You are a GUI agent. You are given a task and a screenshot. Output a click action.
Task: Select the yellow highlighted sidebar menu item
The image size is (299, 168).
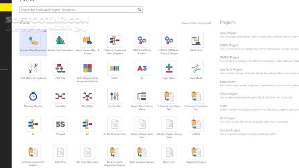pos(6,7)
